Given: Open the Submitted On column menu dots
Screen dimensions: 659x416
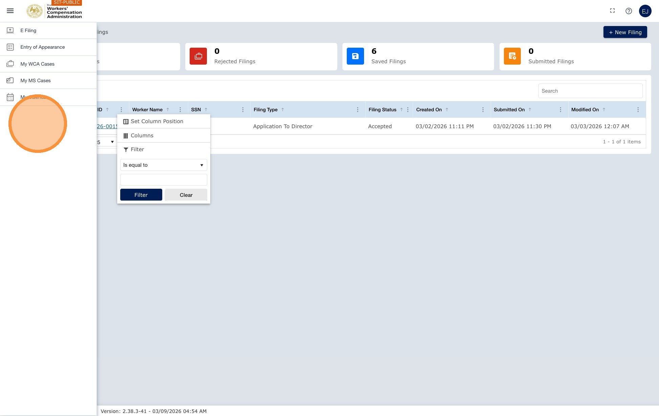Looking at the screenshot, I should 560,110.
